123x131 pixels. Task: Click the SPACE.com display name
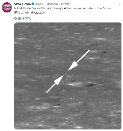coord(22,4)
